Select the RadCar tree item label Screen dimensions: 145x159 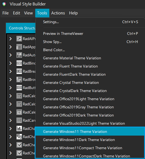[29, 120]
